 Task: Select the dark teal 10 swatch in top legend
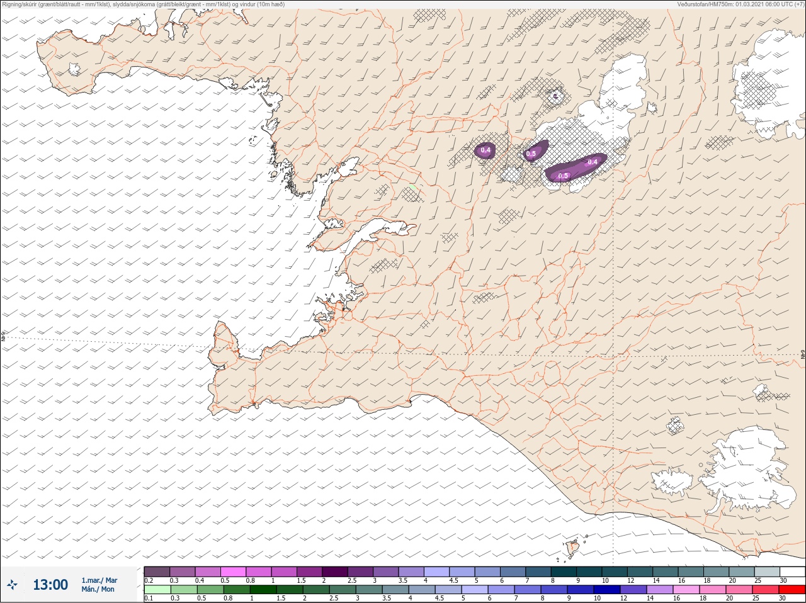[616, 571]
